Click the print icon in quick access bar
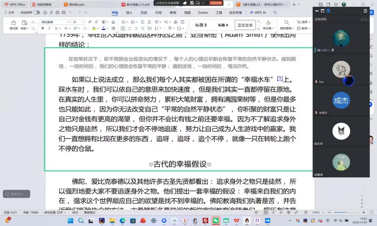Viewport: 377px width, 226px height. (58, 12)
